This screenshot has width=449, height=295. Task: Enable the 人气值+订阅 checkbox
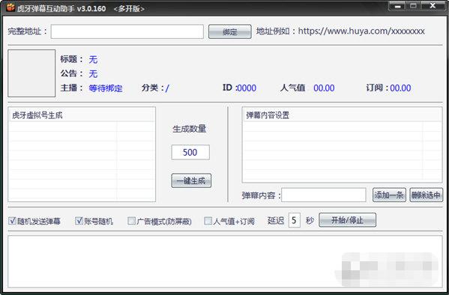coord(208,221)
